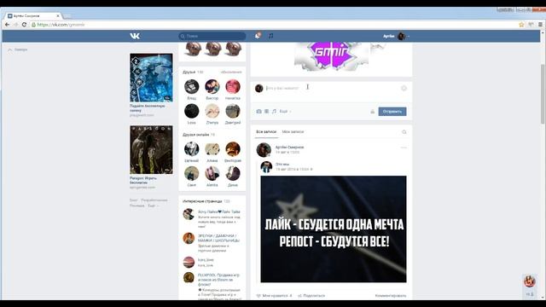Open friend Zhenya's avatar
Image resolution: width=546 pixels, height=307 pixels.
[212, 111]
